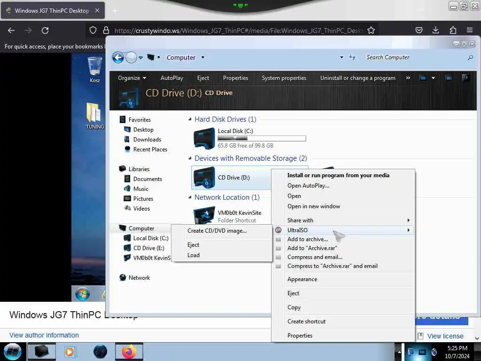
Task: Open the Pictures library
Action: tap(143, 199)
